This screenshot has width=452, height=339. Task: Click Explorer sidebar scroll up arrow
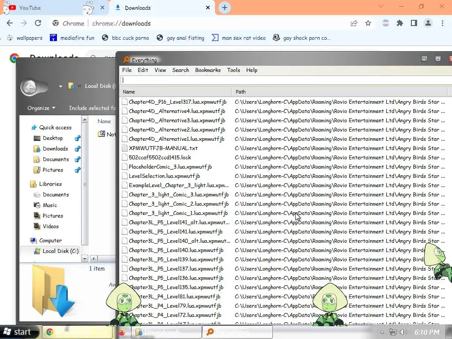point(84,119)
